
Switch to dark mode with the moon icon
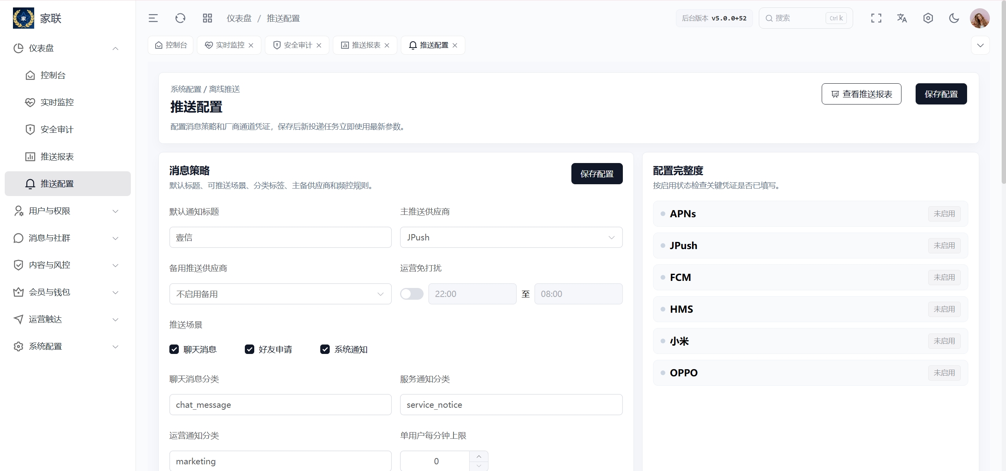click(x=954, y=18)
